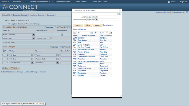Select the RET Retirement action
The width and height of the screenshot is (189, 106).
click(x=75, y=66)
